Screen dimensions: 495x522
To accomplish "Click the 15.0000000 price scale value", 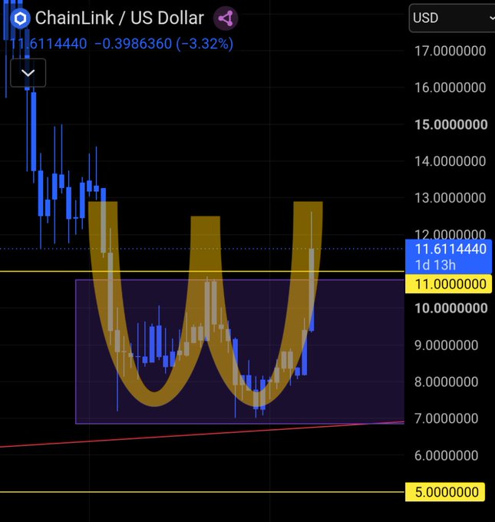I will (x=450, y=124).
